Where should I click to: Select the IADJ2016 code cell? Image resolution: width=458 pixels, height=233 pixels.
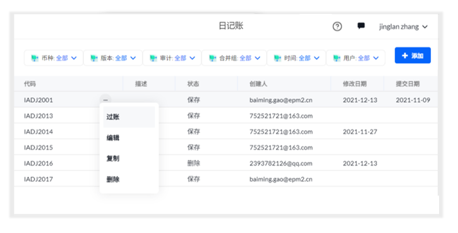39,163
